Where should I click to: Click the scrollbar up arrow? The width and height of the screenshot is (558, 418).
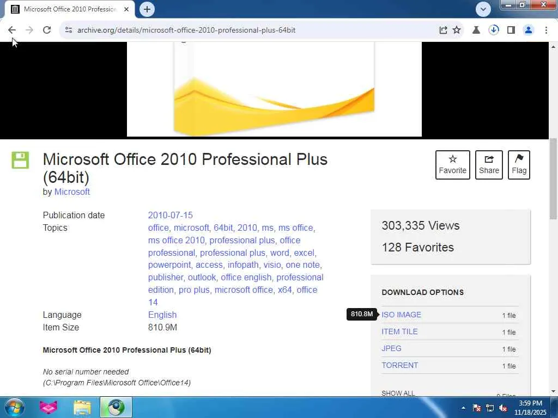(x=554, y=47)
